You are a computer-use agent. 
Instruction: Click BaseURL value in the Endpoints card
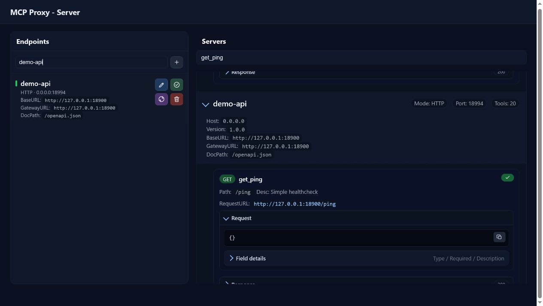(x=76, y=100)
